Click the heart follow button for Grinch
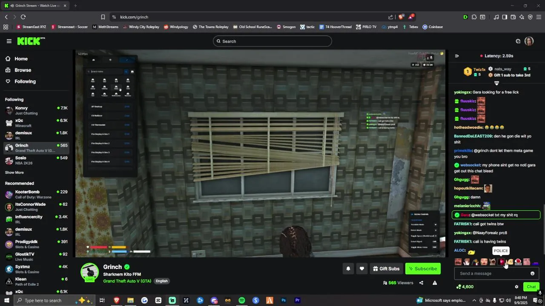The height and width of the screenshot is (306, 545). [x=362, y=269]
